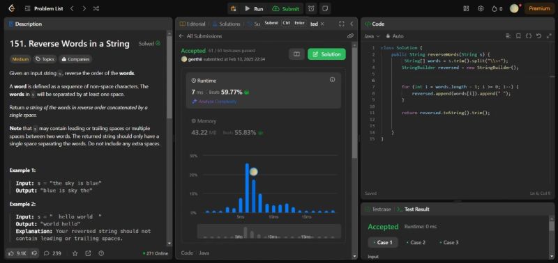Expand the Companies tag
Image resolution: width=558 pixels, height=263 pixels.
pos(75,59)
